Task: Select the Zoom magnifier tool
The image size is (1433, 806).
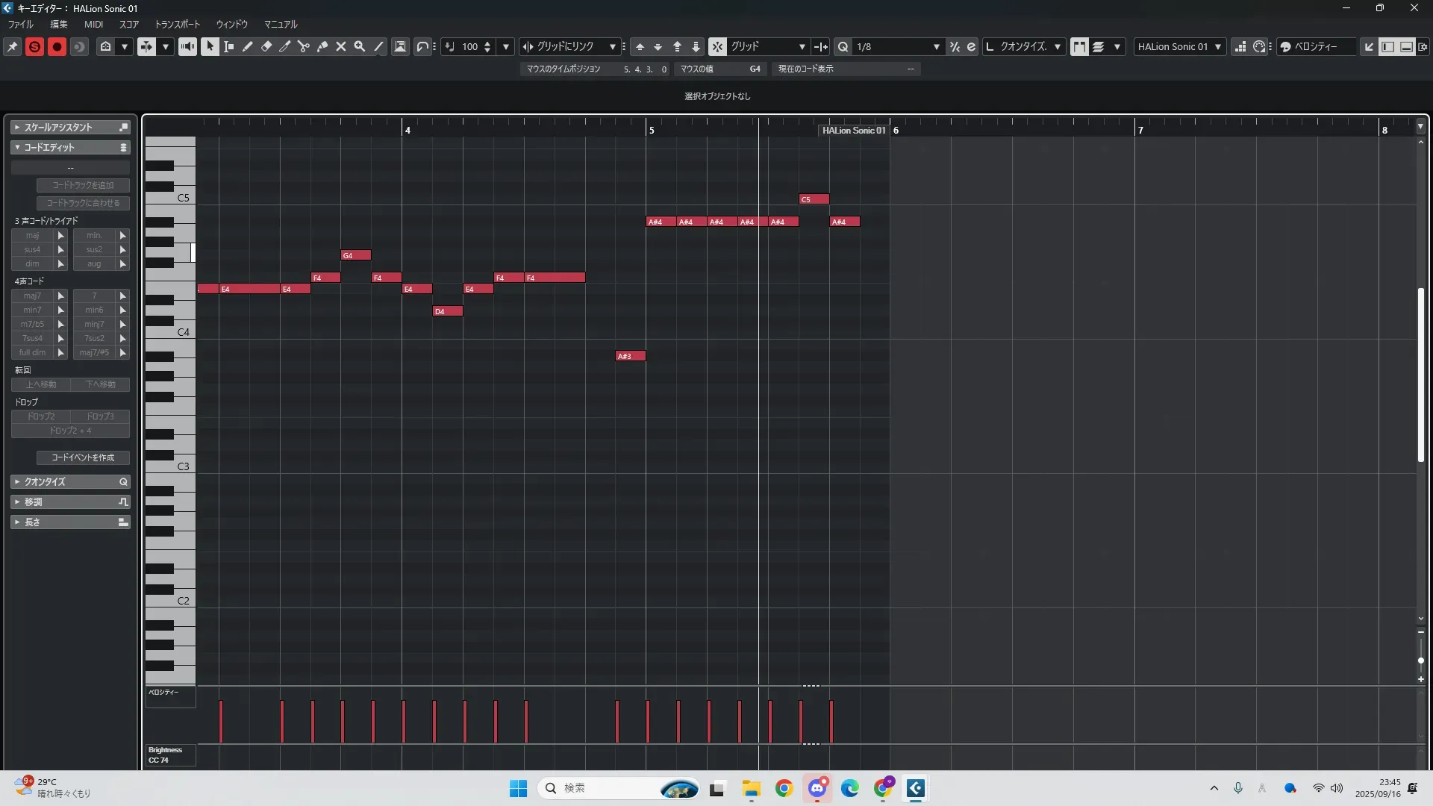Action: (x=360, y=46)
